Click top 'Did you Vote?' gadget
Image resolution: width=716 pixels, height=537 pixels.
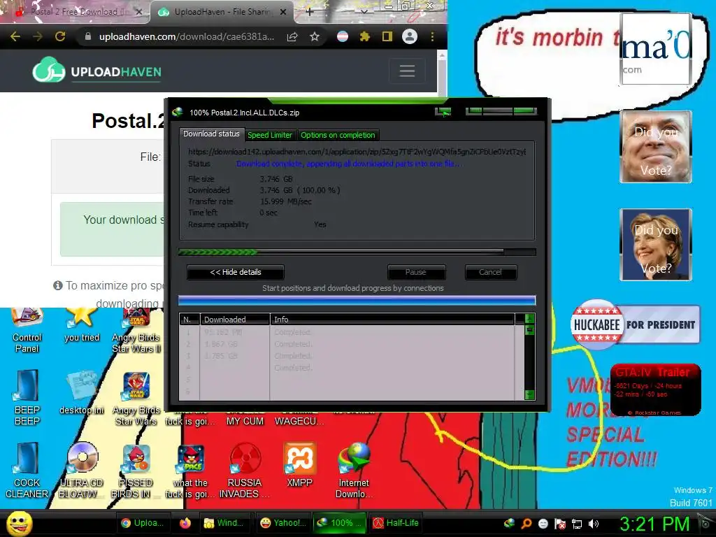(x=656, y=147)
